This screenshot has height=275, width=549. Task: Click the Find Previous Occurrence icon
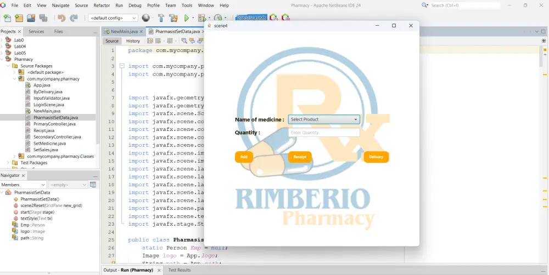pyautogui.click(x=192, y=41)
